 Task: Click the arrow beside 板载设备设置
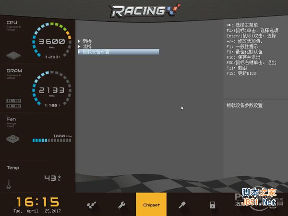(79, 52)
